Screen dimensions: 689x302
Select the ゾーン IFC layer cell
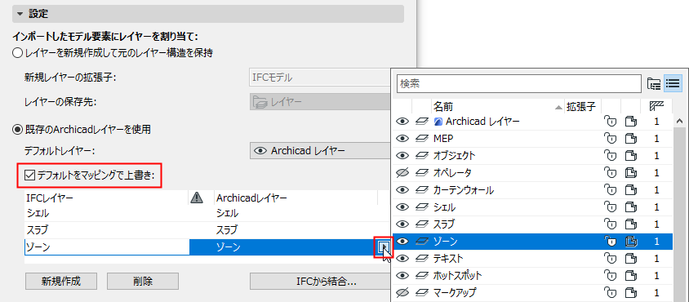tap(106, 247)
